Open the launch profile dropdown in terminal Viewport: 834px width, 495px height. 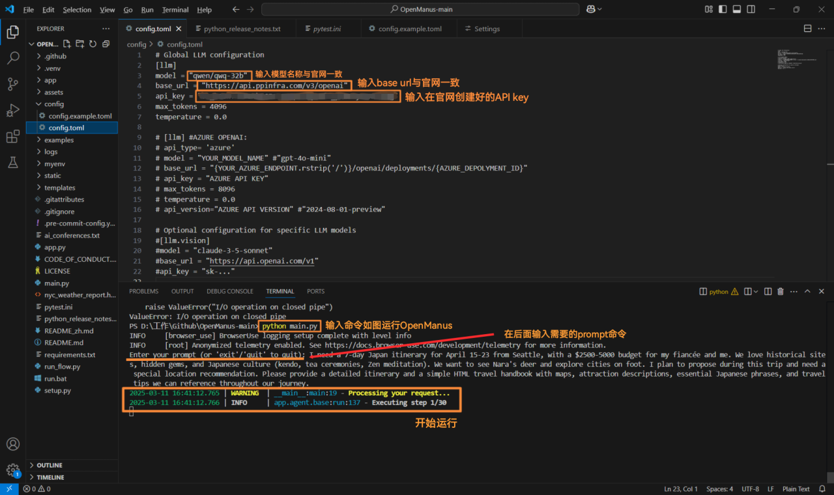(x=757, y=291)
